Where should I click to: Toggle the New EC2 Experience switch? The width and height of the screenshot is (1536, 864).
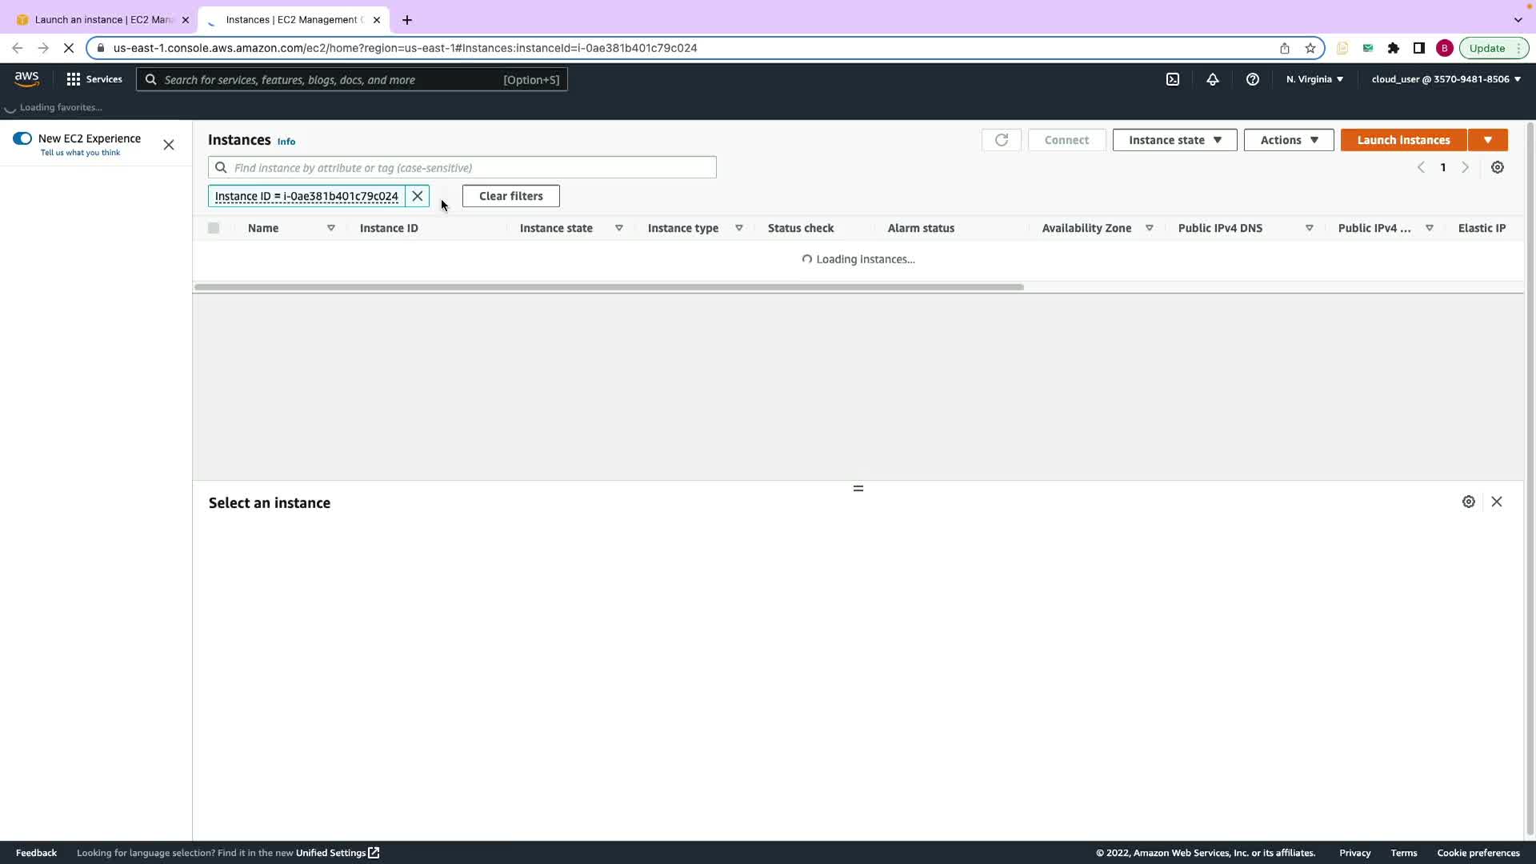(22, 138)
